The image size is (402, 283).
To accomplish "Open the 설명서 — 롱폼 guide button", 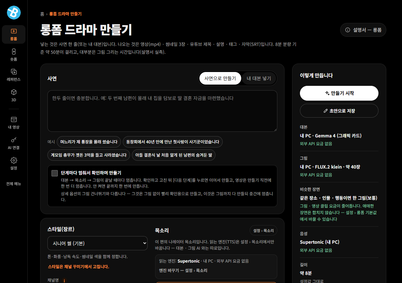I will 363,30.
